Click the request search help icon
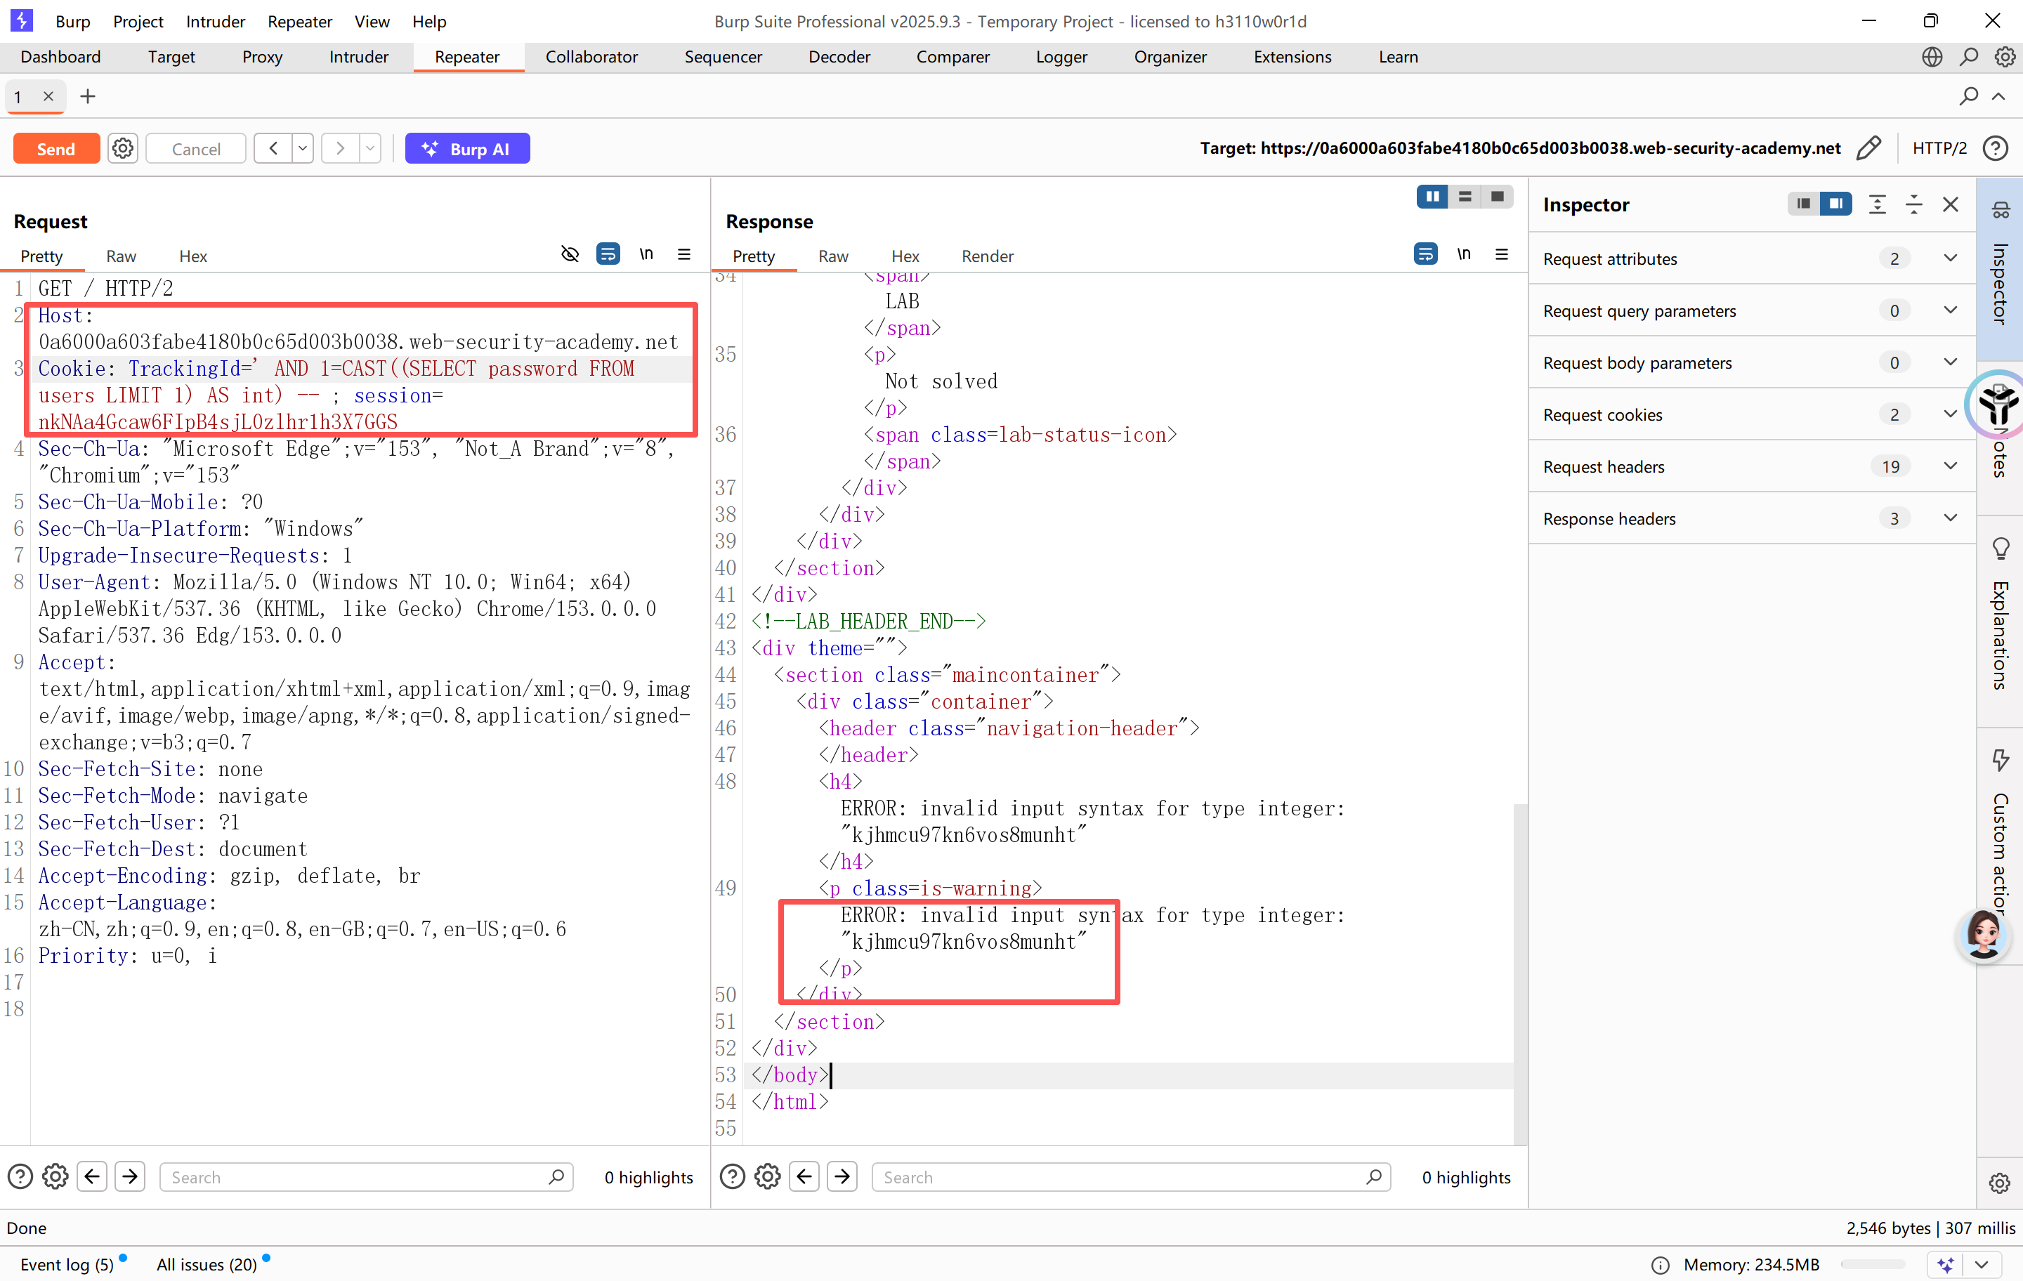The height and width of the screenshot is (1281, 2023). (x=20, y=1176)
